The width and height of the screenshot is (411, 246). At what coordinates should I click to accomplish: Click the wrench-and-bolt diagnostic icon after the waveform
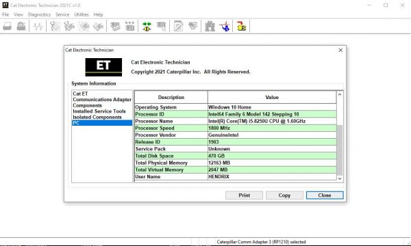pos(55,26)
